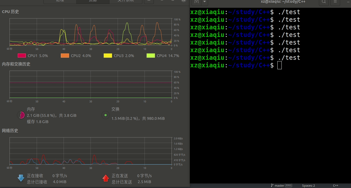Click the swap usage circle icon
351x188 pixels.
coord(105,115)
